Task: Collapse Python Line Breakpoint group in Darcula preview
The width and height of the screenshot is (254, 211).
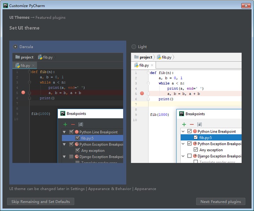Action: point(64,132)
